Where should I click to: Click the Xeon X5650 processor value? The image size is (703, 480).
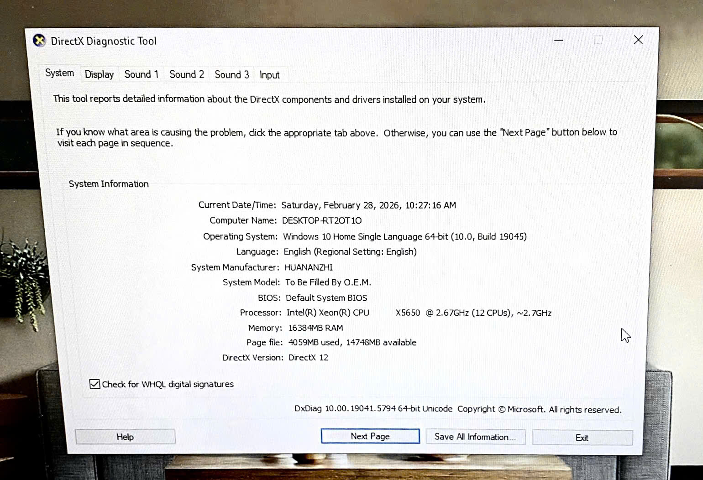pos(419,313)
